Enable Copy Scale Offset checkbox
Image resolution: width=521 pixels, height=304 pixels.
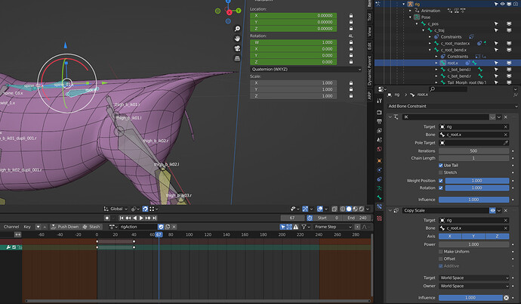tap(441, 259)
